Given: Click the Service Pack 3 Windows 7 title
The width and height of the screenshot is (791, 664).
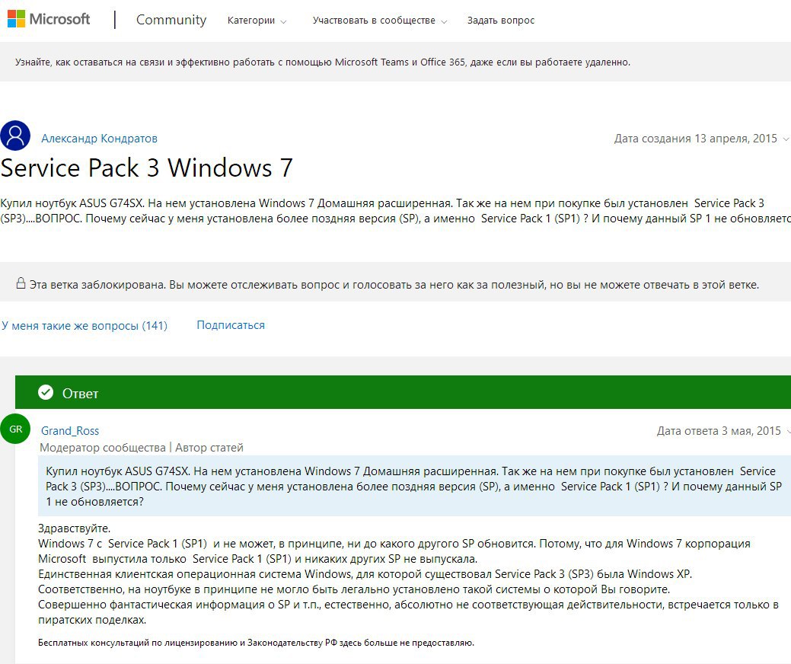Looking at the screenshot, I should click(x=146, y=168).
